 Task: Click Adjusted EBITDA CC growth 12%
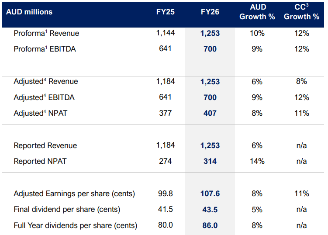click(x=302, y=97)
